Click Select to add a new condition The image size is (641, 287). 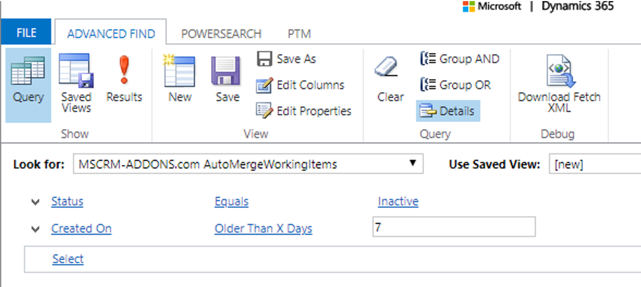68,259
